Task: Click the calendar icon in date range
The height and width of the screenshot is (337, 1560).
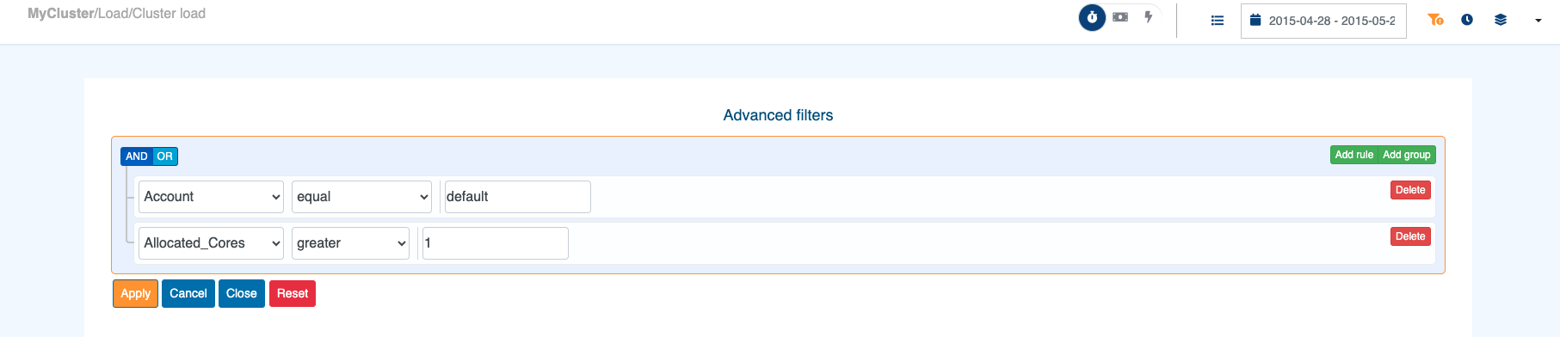Action: (1255, 20)
